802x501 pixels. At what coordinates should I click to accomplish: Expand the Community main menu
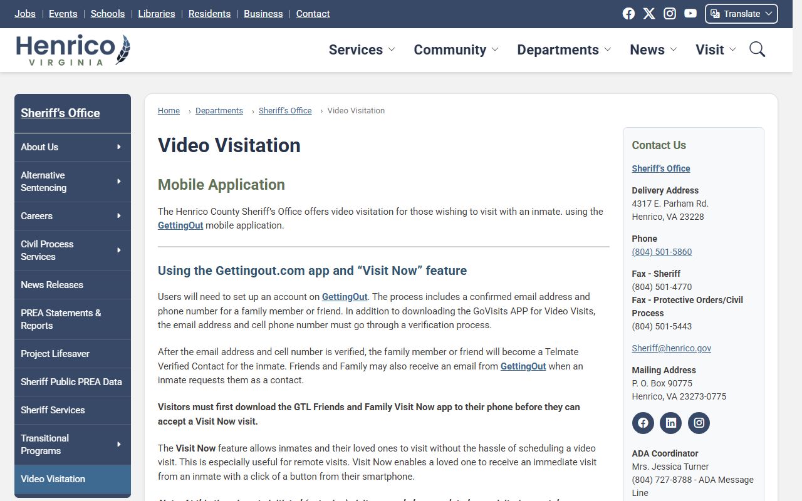point(456,49)
